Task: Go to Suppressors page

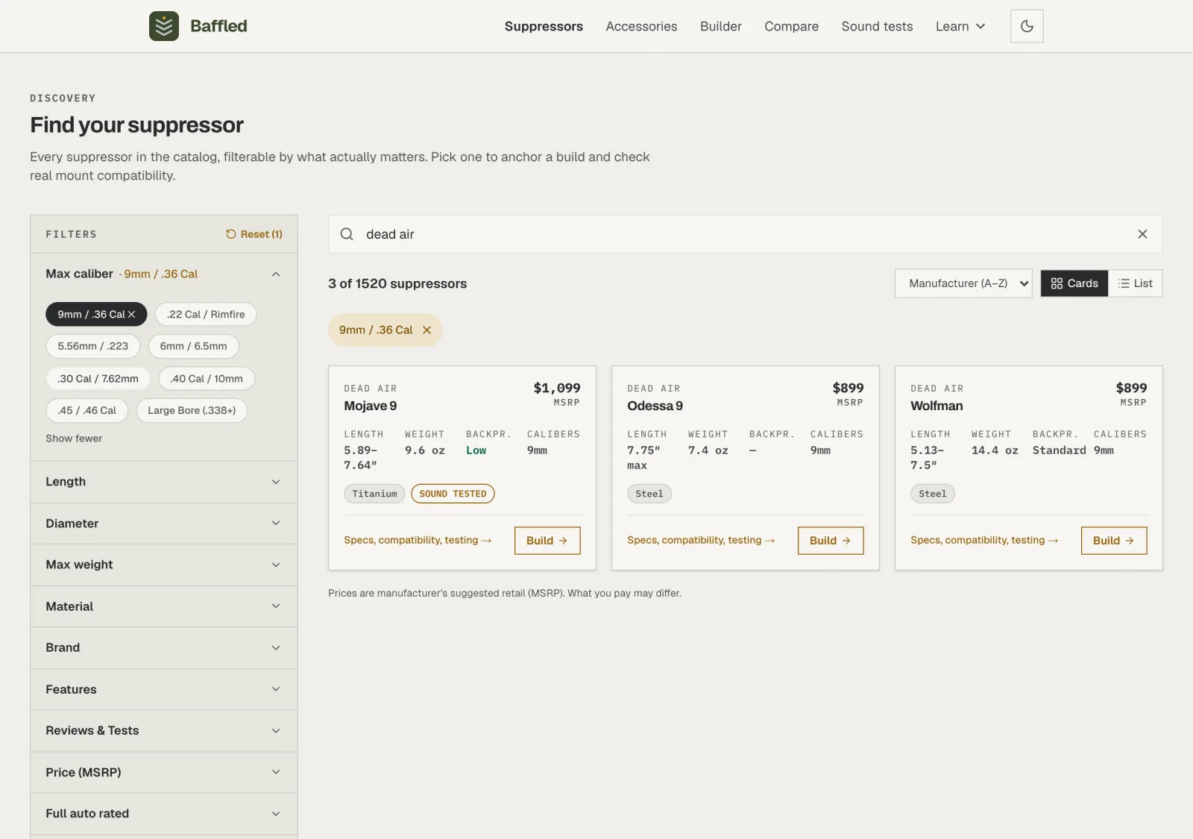Action: [x=544, y=26]
